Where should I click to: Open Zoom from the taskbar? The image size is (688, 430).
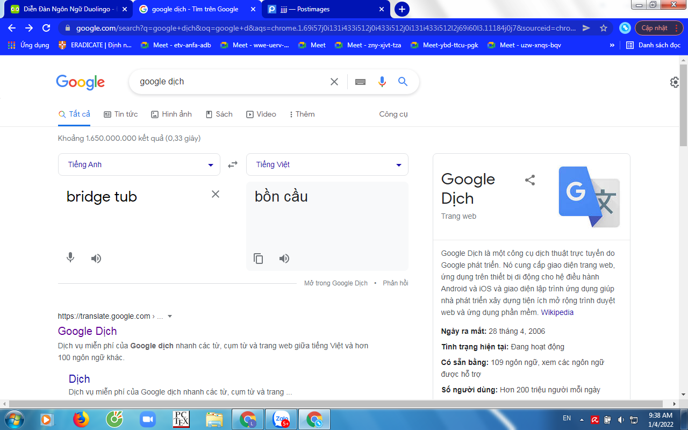(147, 419)
